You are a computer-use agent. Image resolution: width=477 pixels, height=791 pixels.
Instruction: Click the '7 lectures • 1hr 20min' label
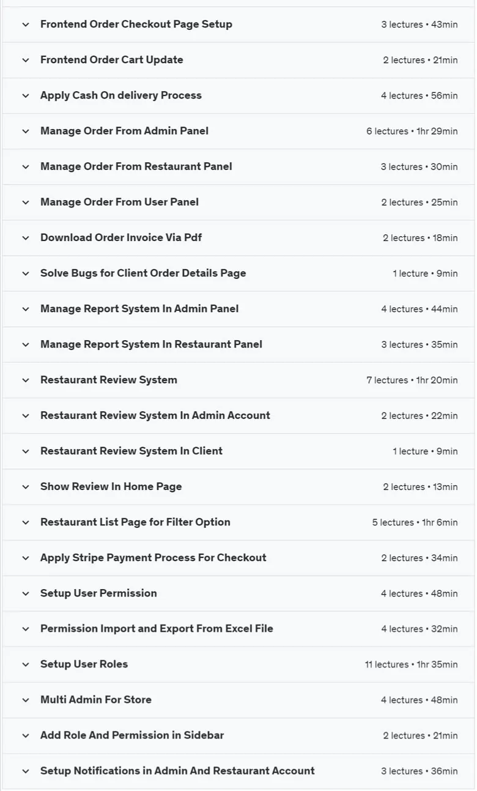[x=412, y=381]
